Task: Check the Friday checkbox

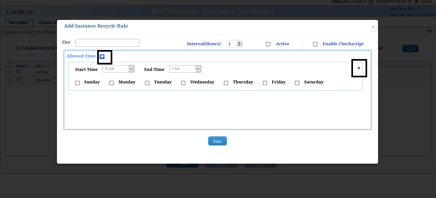Action: pos(265,83)
